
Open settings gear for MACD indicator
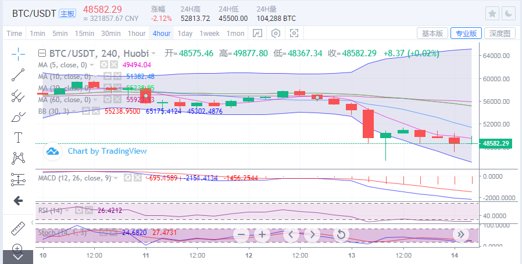127,178
